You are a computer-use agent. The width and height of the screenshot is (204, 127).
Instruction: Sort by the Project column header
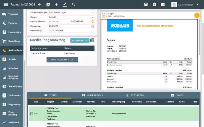coord(50,102)
